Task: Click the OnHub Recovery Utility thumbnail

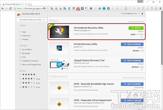Action: click(x=59, y=48)
